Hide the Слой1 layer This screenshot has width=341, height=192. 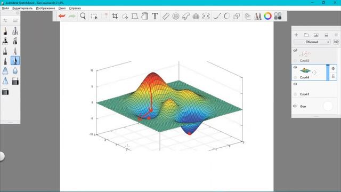(295, 84)
